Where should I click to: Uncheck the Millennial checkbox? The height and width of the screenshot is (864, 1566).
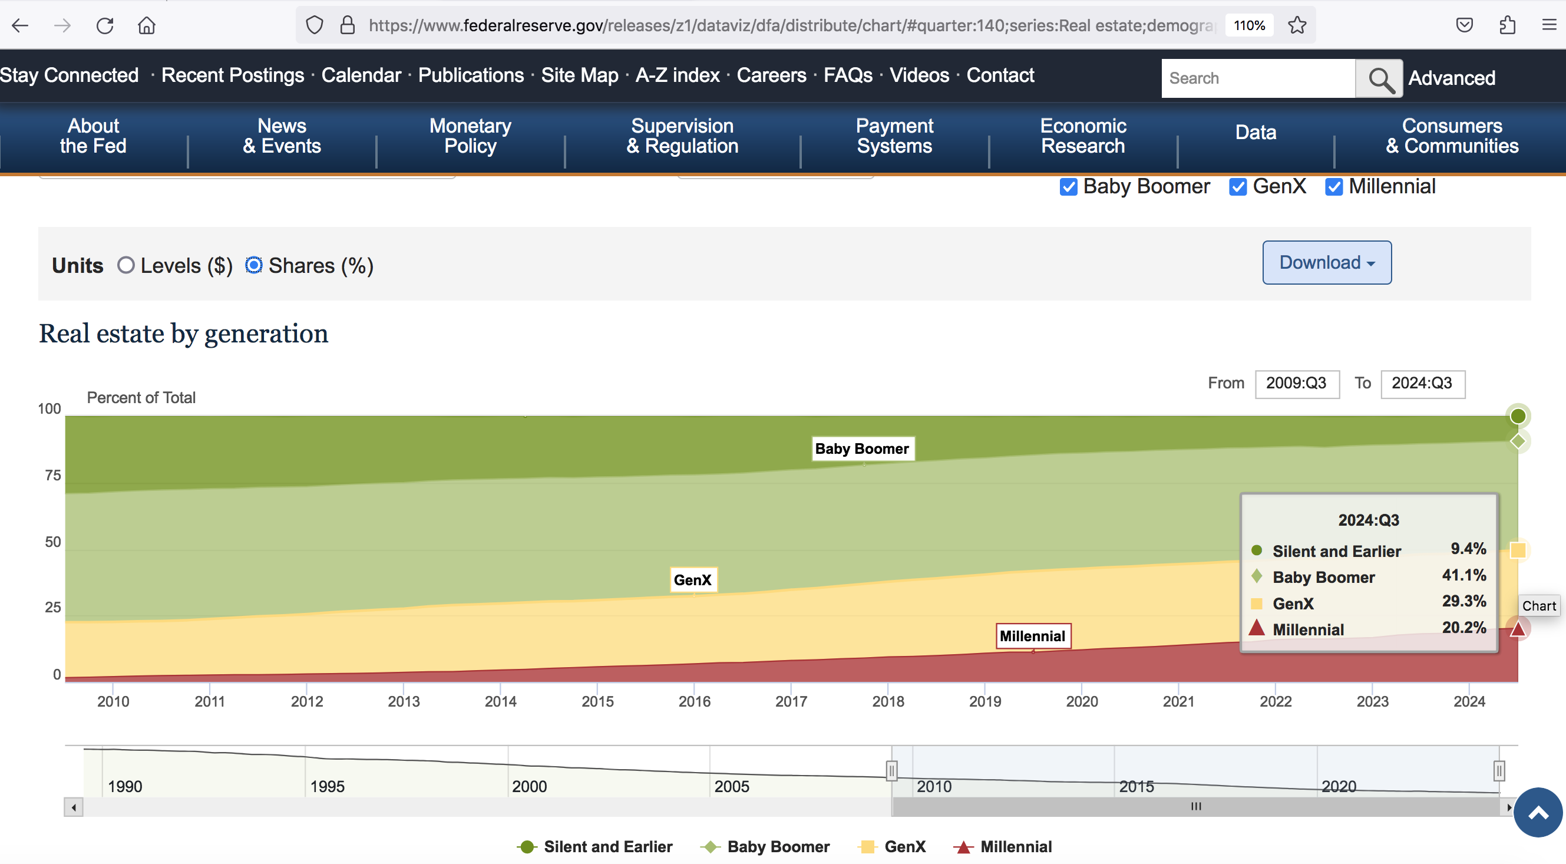pyautogui.click(x=1334, y=187)
